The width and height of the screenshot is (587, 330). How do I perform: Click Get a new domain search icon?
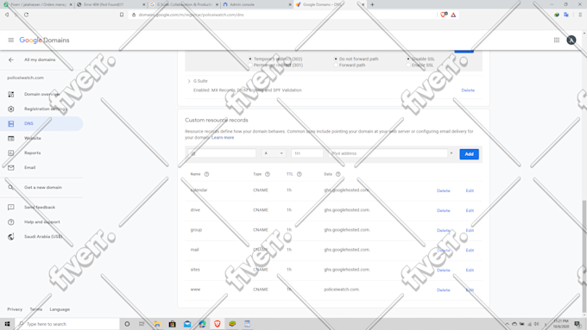point(11,187)
